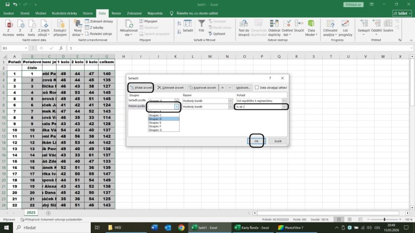Open Řazení dropdown in the Seřadit podle row
The width and height of the screenshot is (415, 233).
click(x=230, y=100)
